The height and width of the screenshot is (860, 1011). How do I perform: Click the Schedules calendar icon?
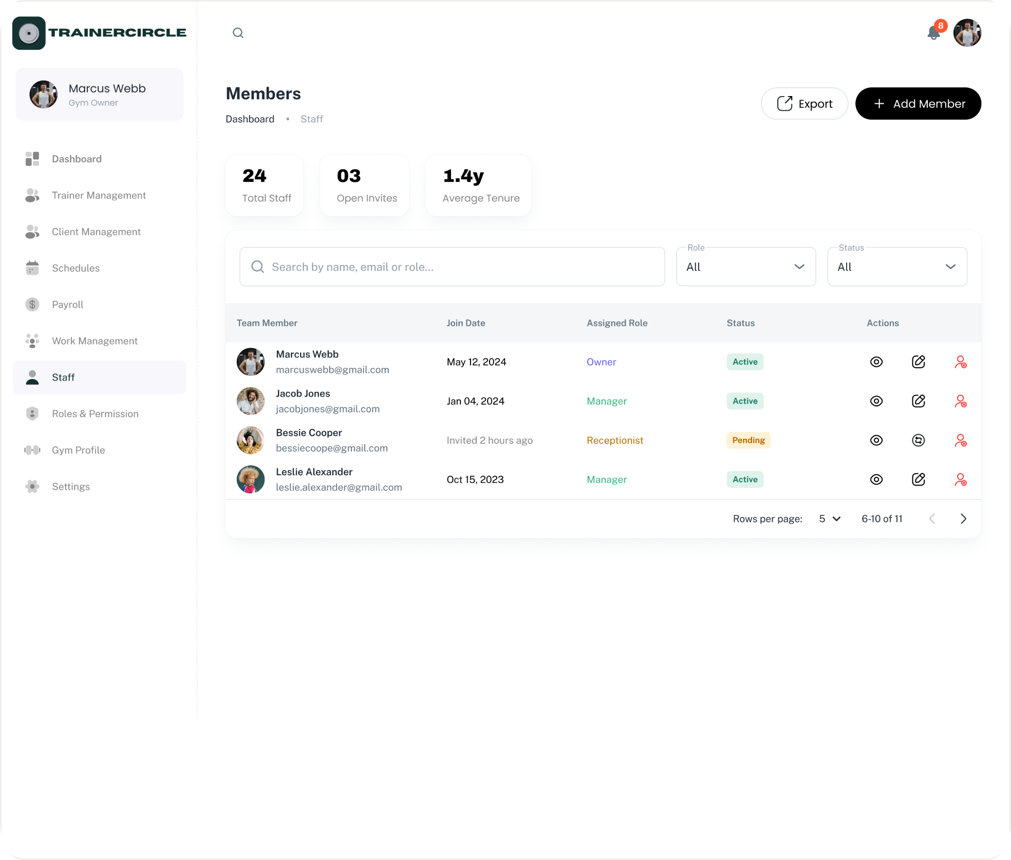32,268
